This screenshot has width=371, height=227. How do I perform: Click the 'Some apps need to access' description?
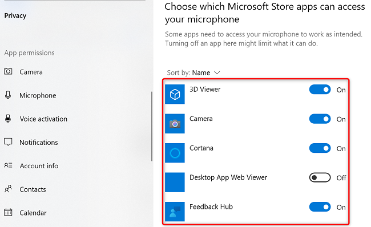(x=264, y=39)
